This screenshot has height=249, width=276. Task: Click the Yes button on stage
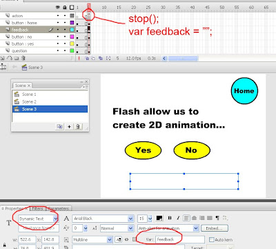(x=143, y=150)
